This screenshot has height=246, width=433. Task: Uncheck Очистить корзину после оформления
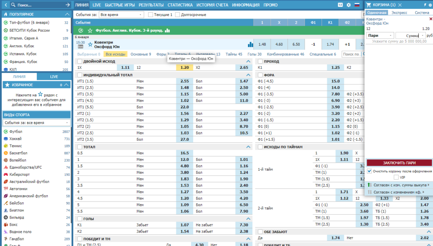(x=369, y=171)
